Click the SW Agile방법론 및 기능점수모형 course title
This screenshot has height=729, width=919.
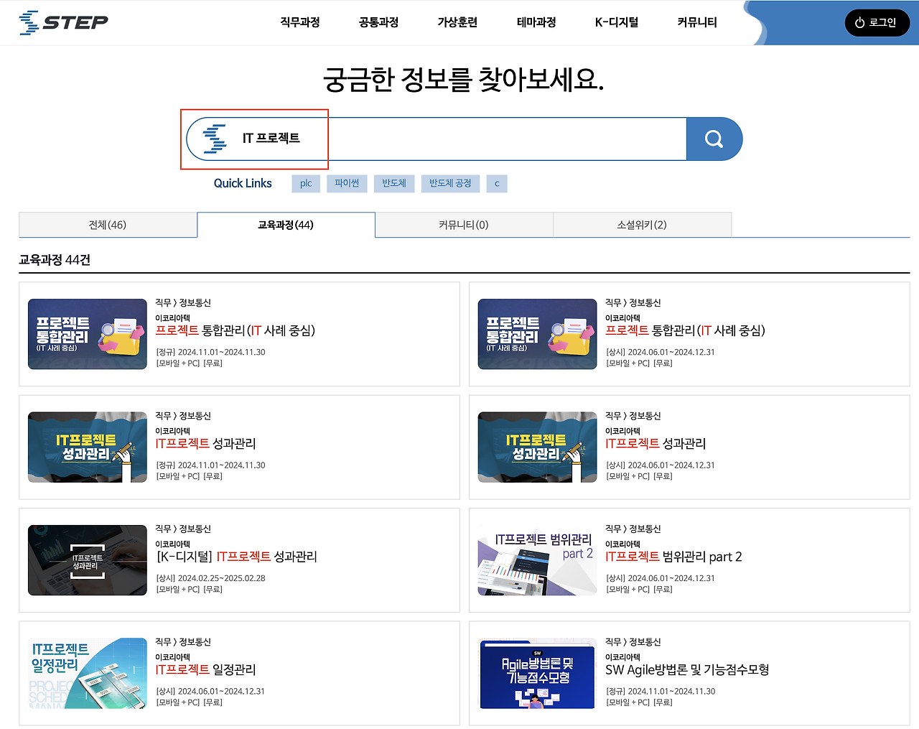click(x=688, y=669)
